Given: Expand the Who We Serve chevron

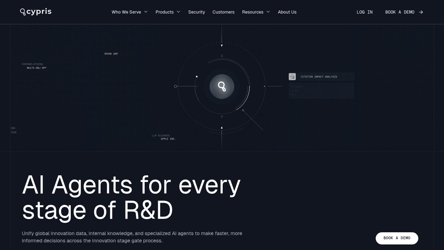Looking at the screenshot, I should pos(146,12).
